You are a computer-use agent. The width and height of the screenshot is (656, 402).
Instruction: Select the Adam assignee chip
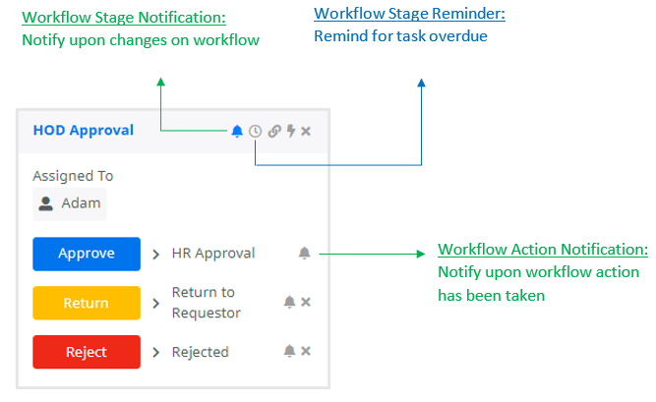70,204
